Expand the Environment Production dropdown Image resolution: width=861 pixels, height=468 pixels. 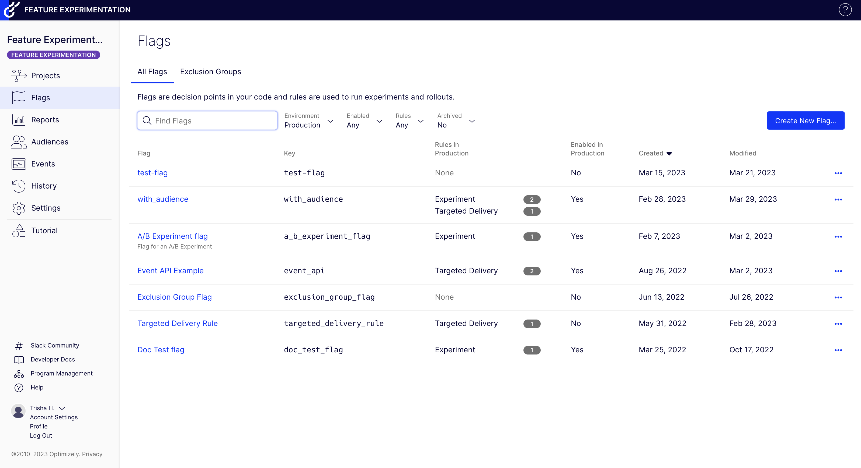point(308,121)
